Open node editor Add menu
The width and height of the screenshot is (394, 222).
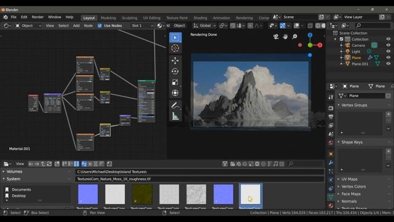click(x=76, y=26)
